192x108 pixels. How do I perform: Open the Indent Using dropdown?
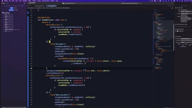pyautogui.click(x=186, y=42)
